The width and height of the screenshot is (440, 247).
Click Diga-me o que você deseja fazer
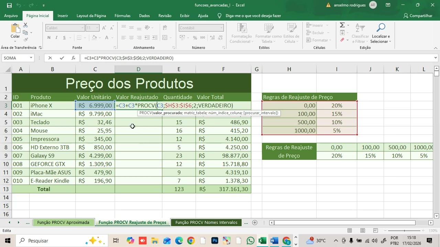(253, 16)
